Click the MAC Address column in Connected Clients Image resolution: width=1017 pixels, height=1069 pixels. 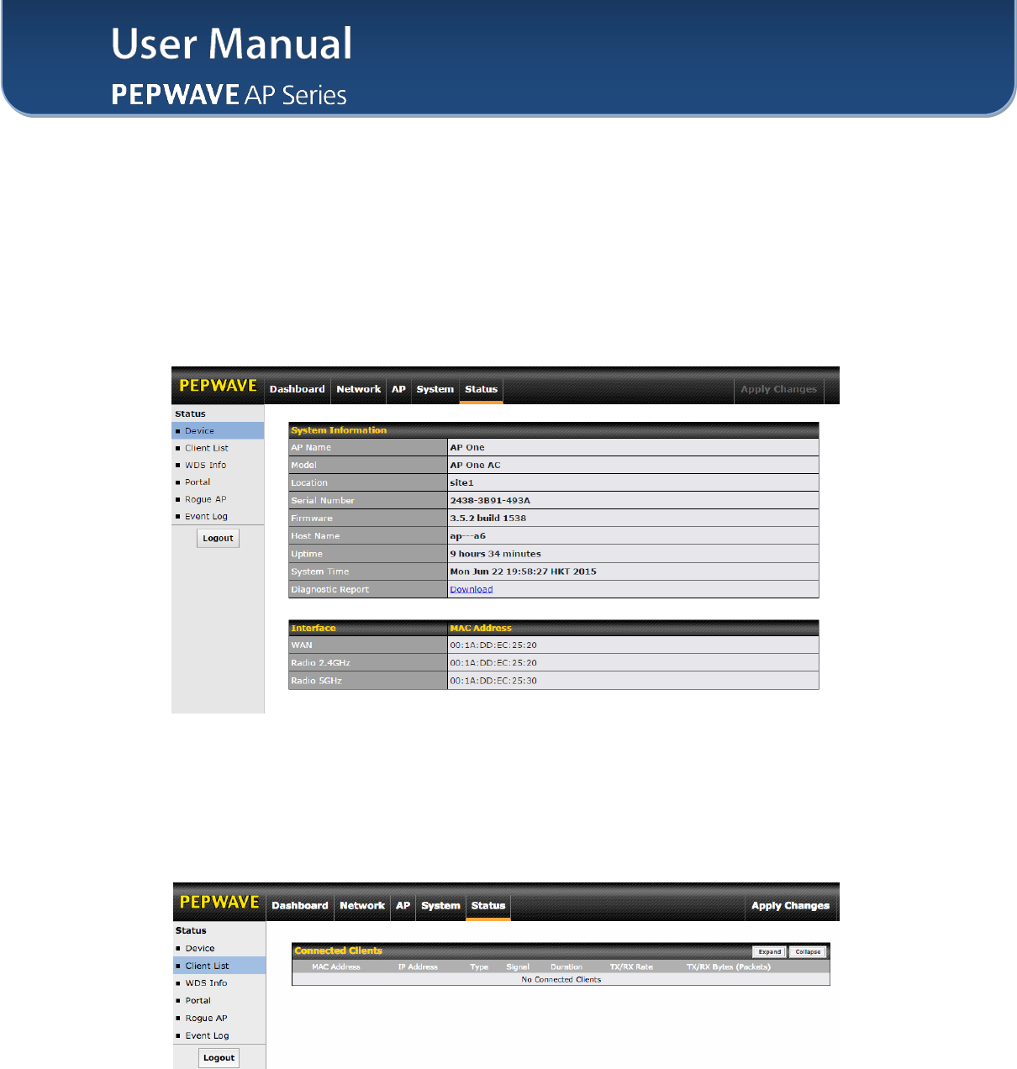(336, 966)
